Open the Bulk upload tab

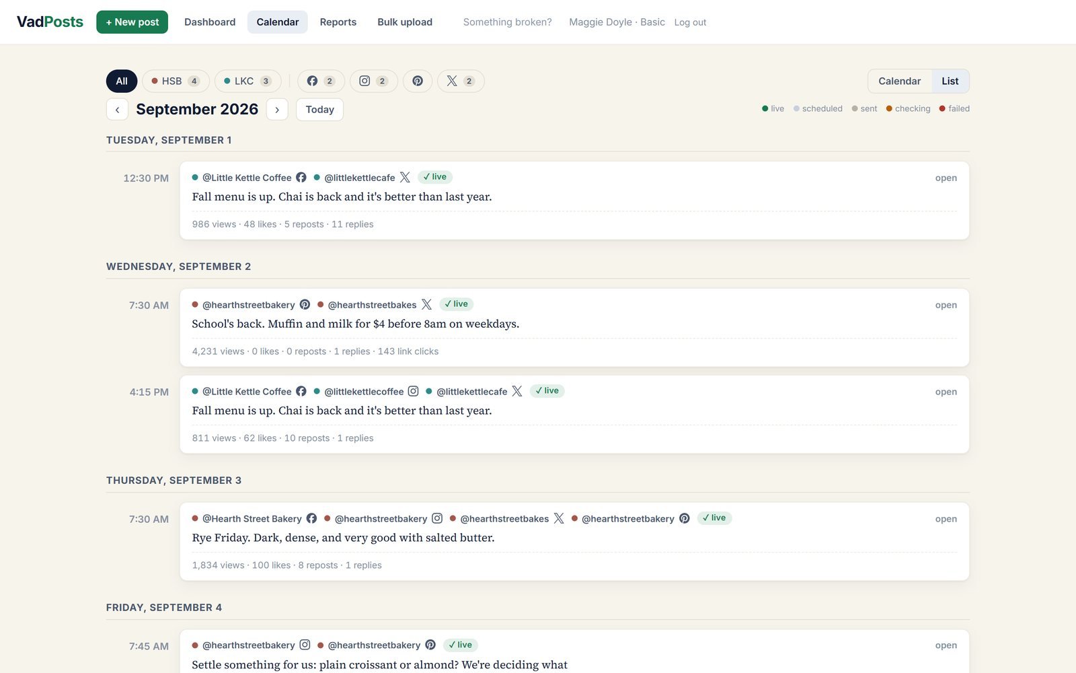coord(405,22)
